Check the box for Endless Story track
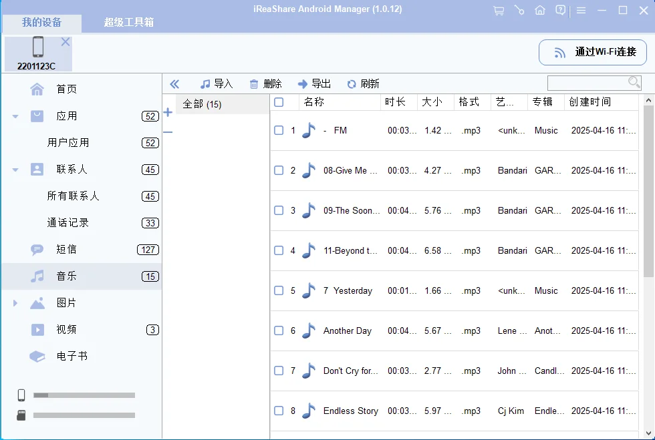The image size is (655, 440). 279,411
